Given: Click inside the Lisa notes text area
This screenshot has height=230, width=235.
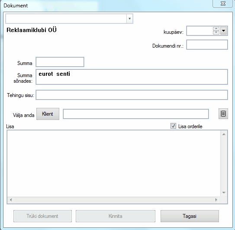Looking at the screenshot, I should coord(114,163).
